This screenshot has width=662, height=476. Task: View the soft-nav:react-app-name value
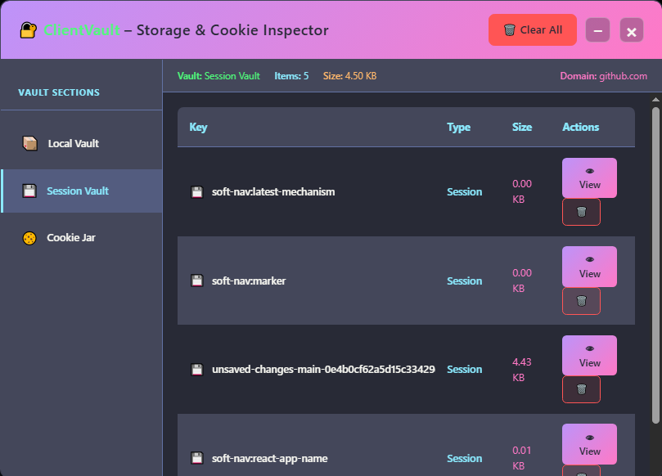click(x=589, y=444)
